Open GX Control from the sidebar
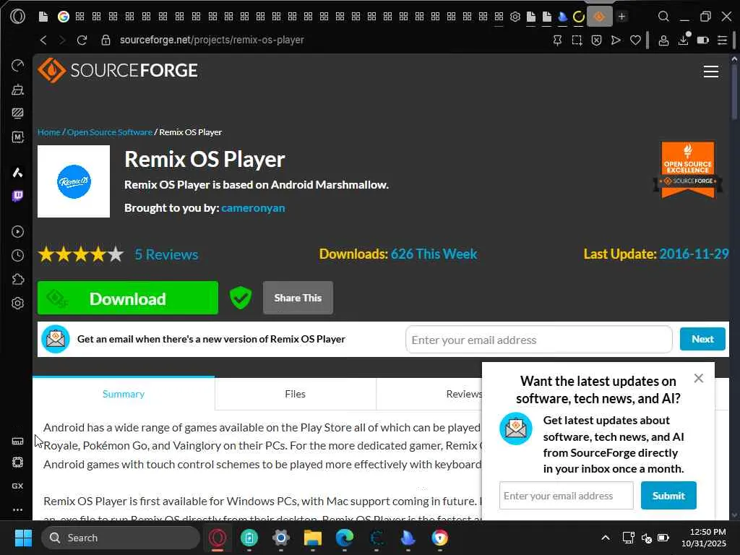This screenshot has width=740, height=555. pos(17,65)
